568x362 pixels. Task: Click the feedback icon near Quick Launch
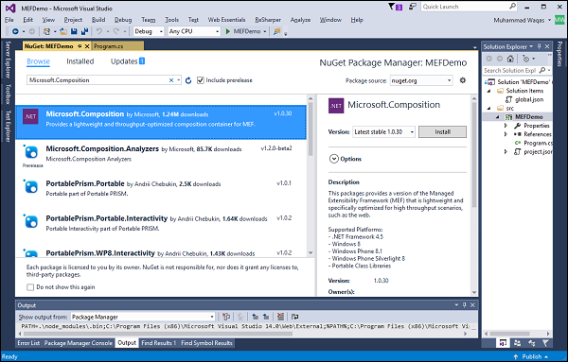point(412,7)
